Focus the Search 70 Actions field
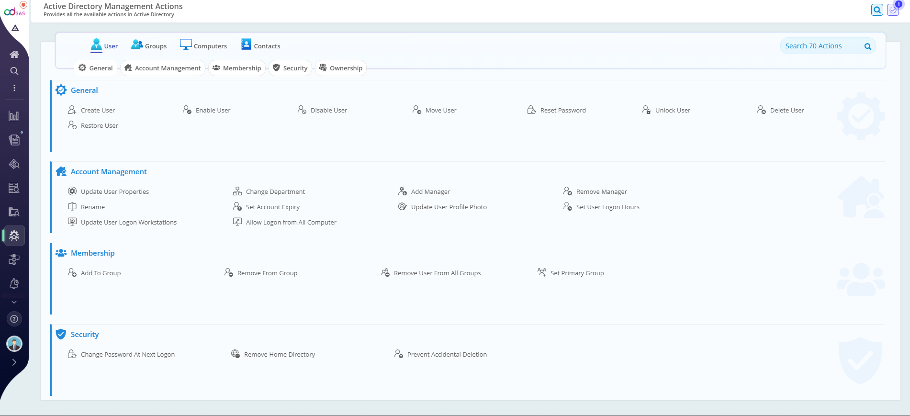910x416 pixels. pos(821,46)
